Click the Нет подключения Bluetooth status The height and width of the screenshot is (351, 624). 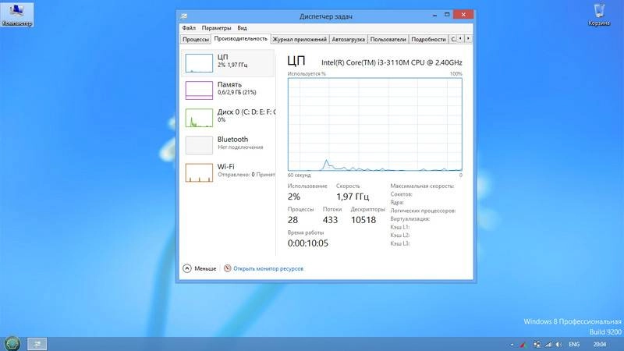240,147
